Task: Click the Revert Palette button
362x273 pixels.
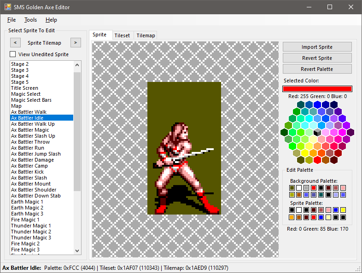Action: click(317, 69)
